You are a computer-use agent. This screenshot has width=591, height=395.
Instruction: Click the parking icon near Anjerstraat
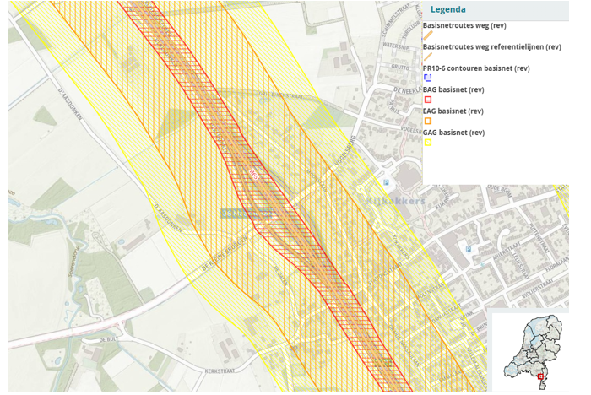(468, 249)
